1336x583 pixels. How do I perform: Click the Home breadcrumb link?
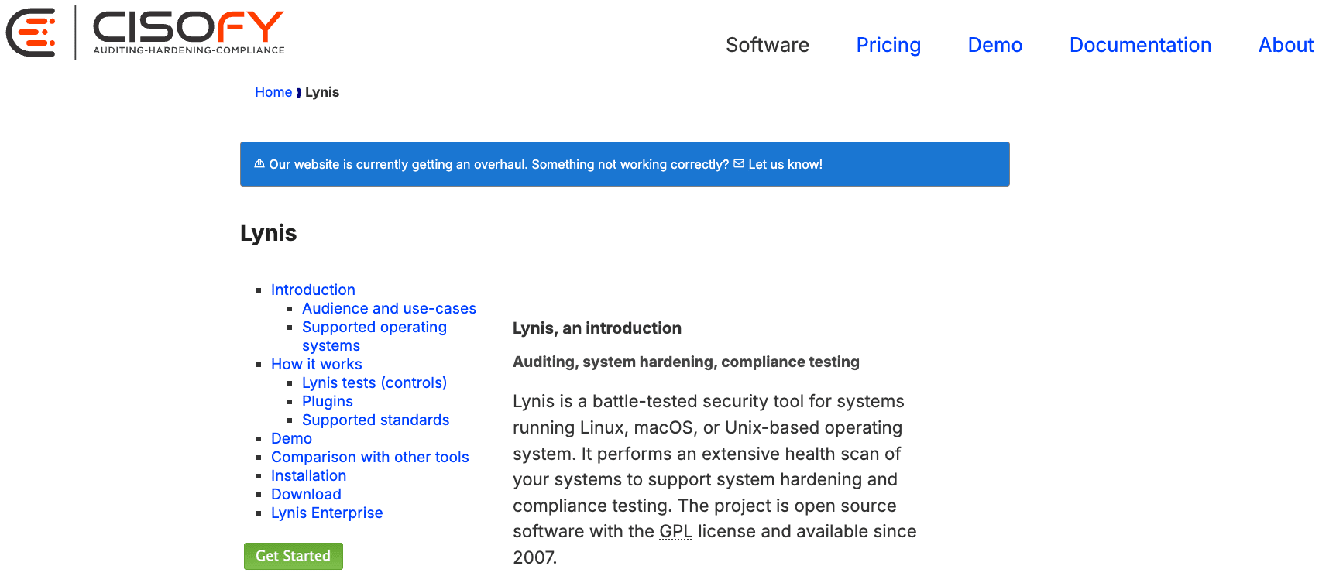pyautogui.click(x=273, y=92)
